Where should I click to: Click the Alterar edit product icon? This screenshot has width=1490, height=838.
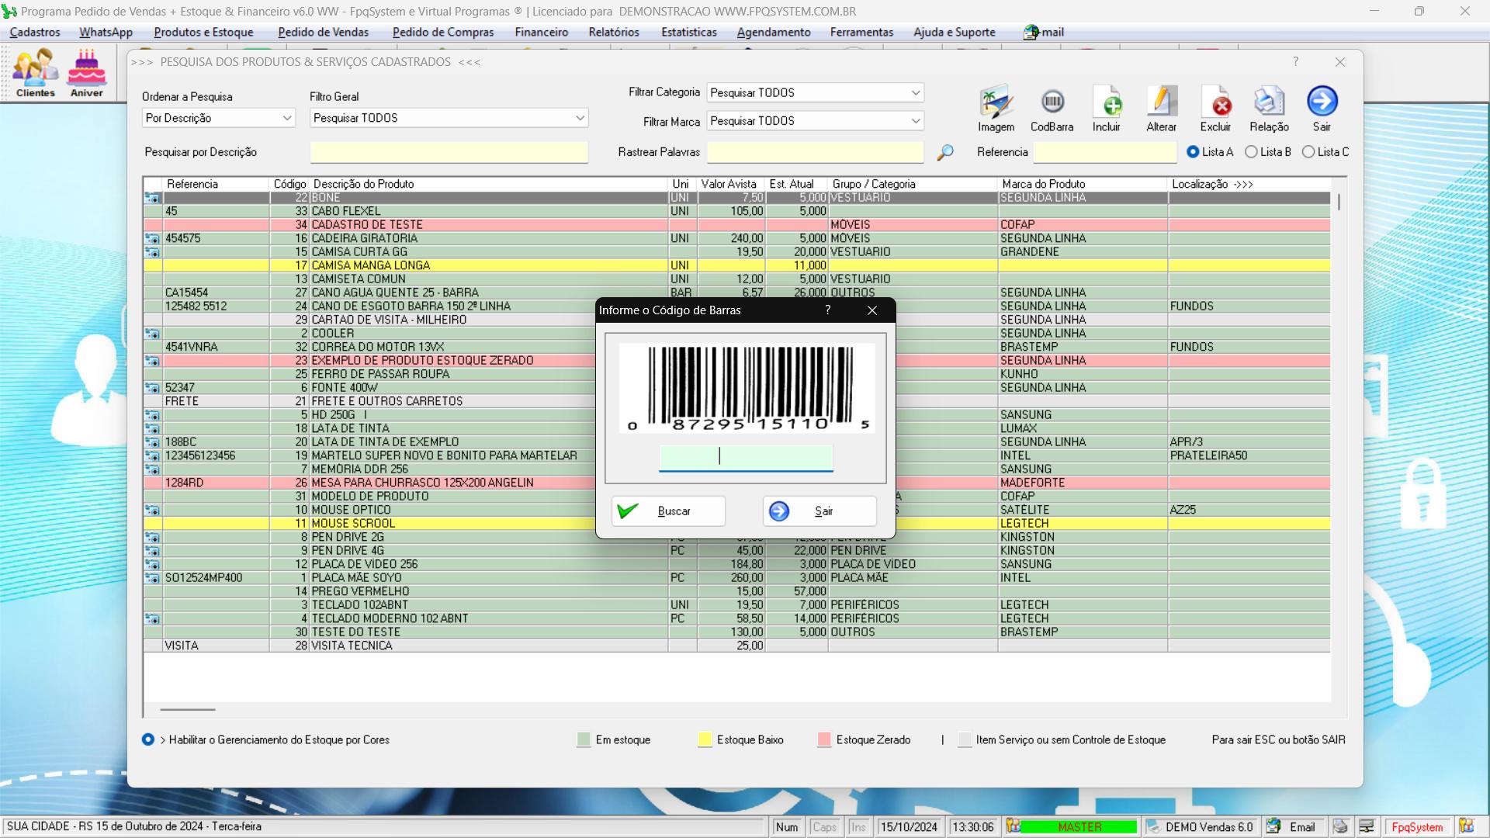(x=1162, y=109)
